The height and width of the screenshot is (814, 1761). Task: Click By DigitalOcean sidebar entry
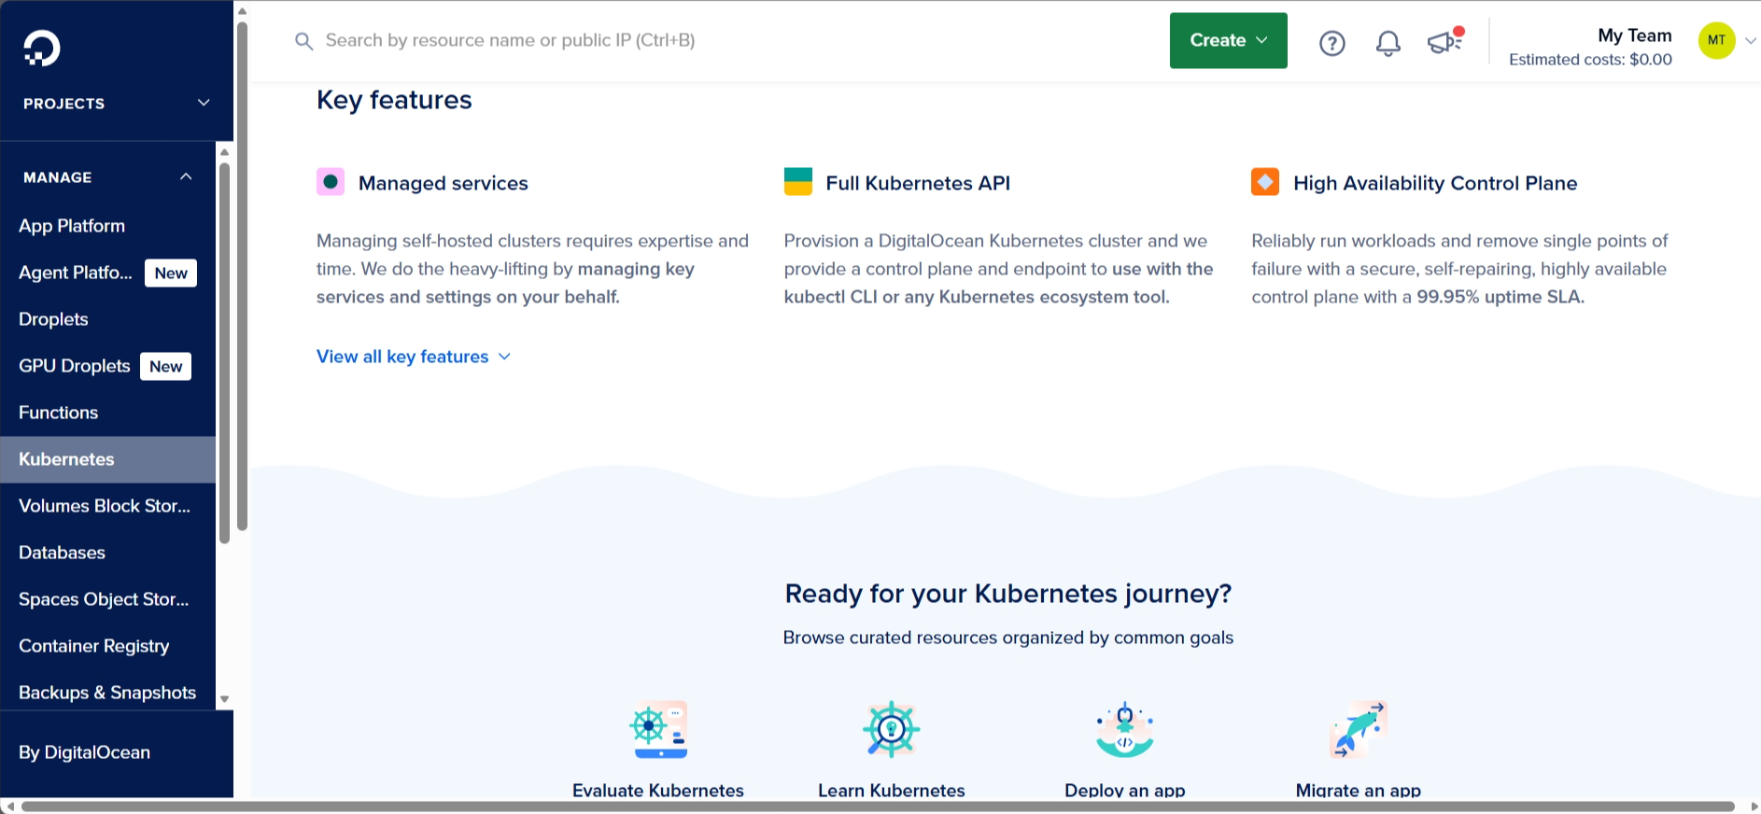pos(84,752)
